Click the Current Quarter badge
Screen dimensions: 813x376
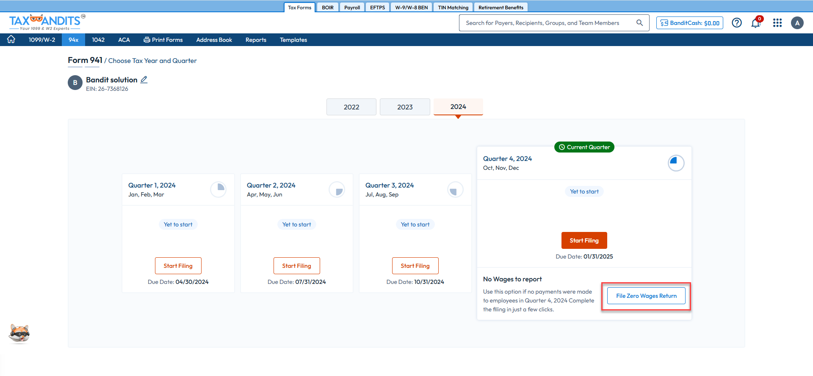tap(584, 147)
